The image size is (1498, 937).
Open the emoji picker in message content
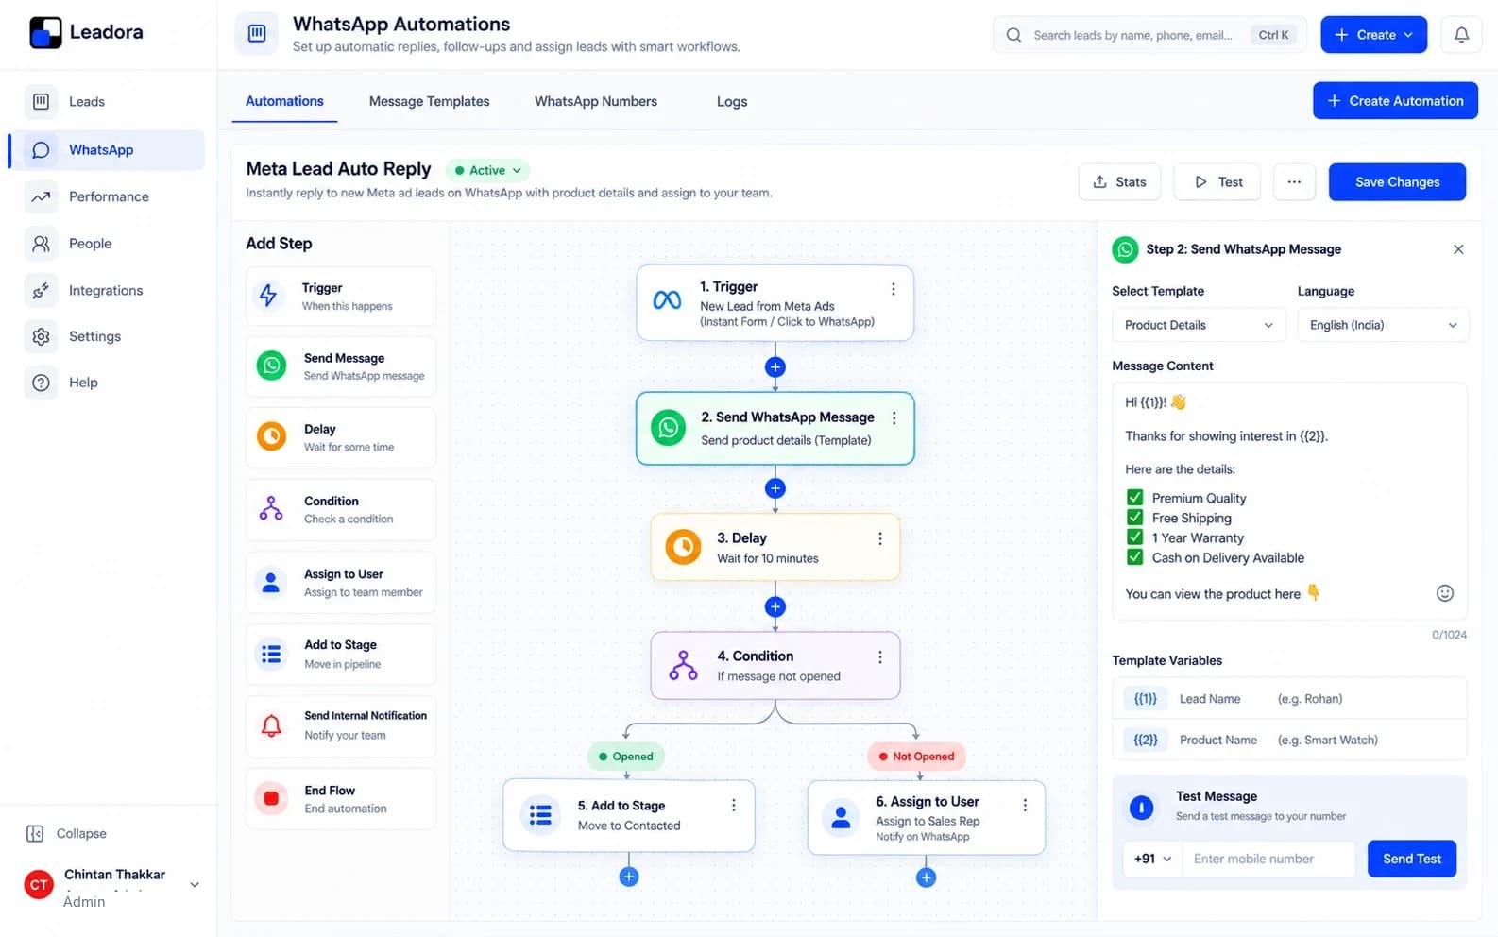1444,593
